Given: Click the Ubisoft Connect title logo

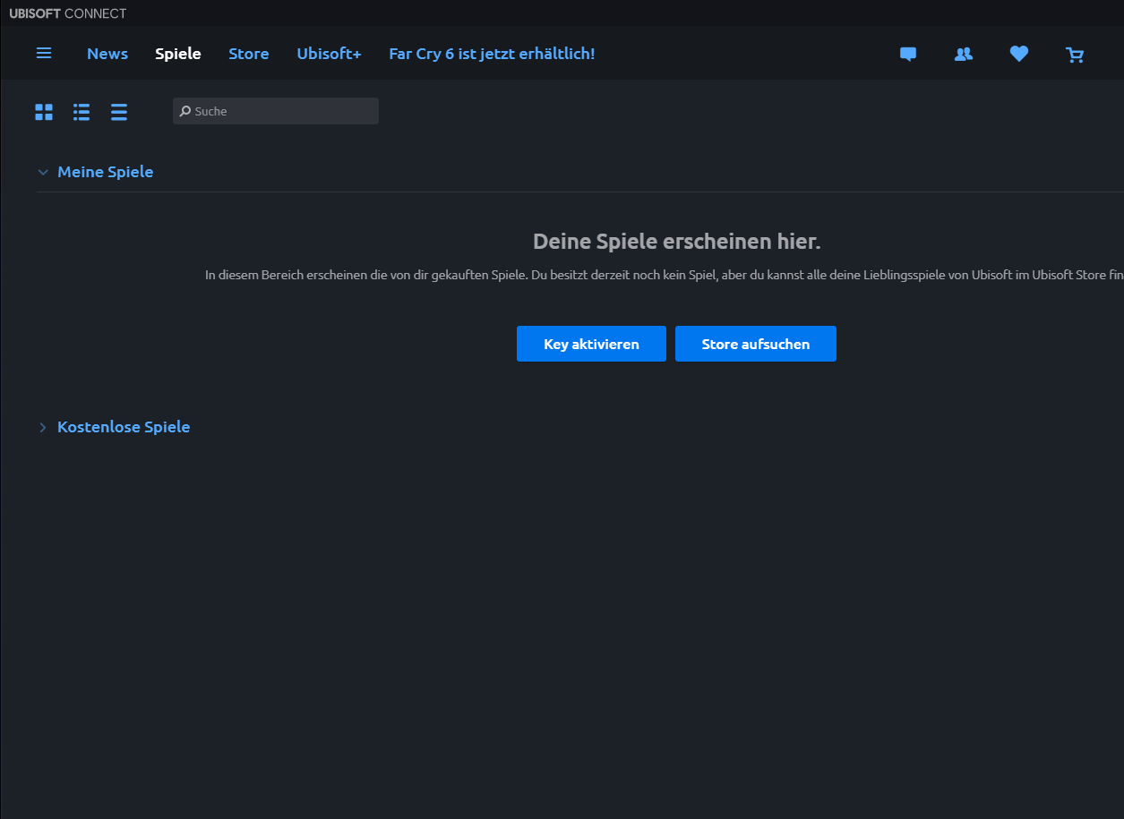Looking at the screenshot, I should pyautogui.click(x=68, y=13).
